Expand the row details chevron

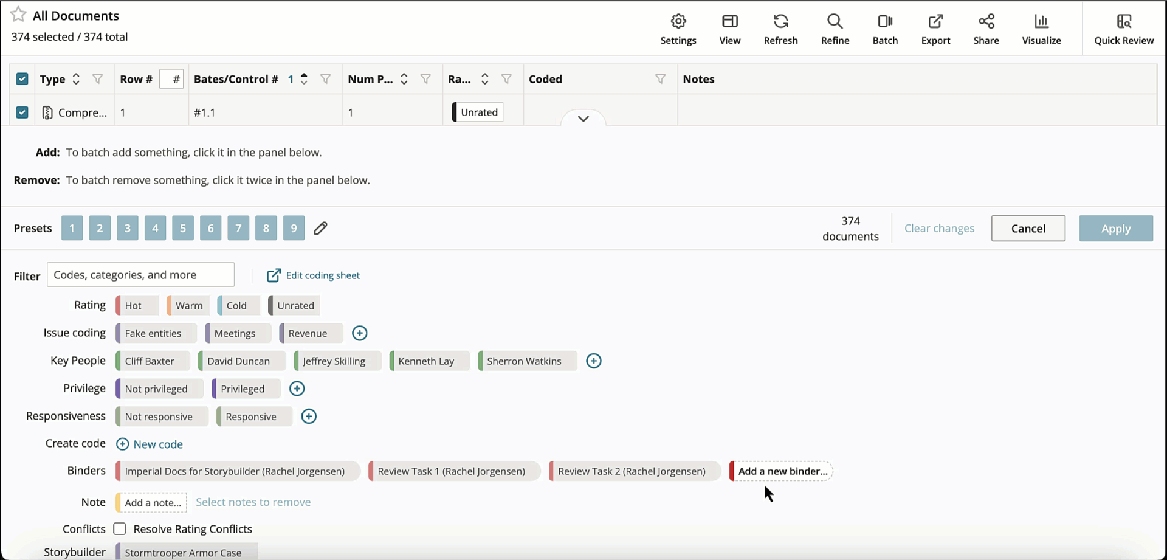(x=583, y=119)
